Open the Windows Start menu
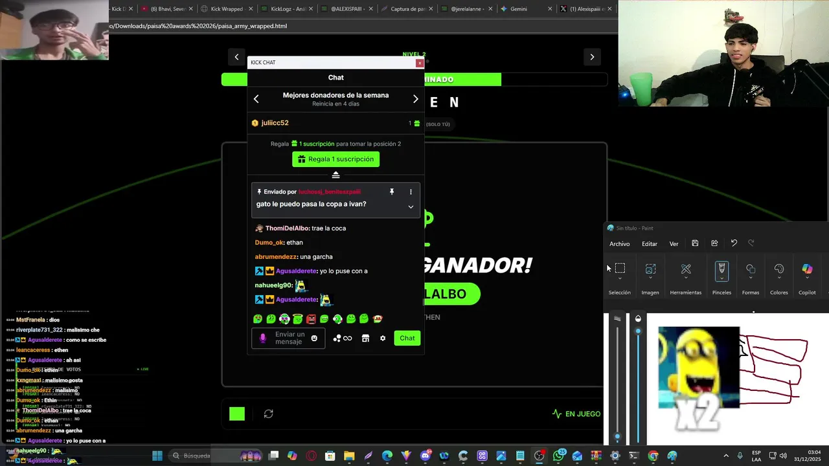This screenshot has height=466, width=829. [x=157, y=456]
